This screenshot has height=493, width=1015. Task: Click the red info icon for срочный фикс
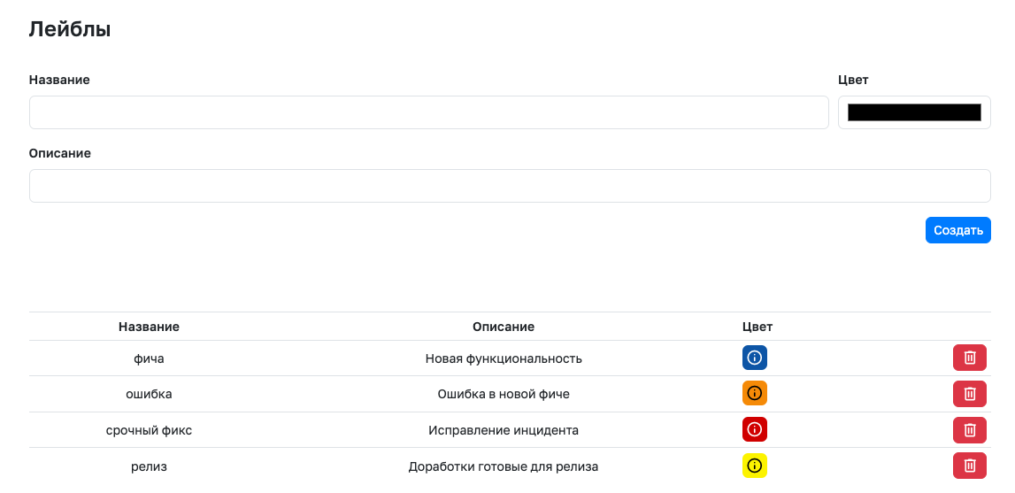coord(754,429)
